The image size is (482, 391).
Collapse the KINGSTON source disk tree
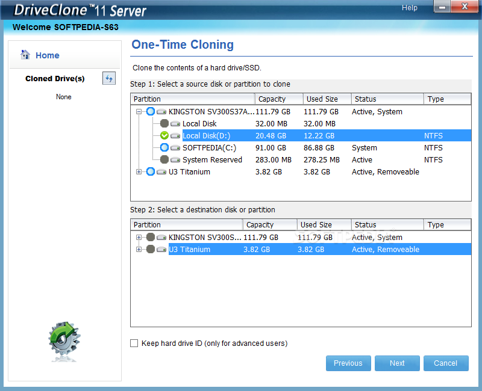(x=139, y=112)
